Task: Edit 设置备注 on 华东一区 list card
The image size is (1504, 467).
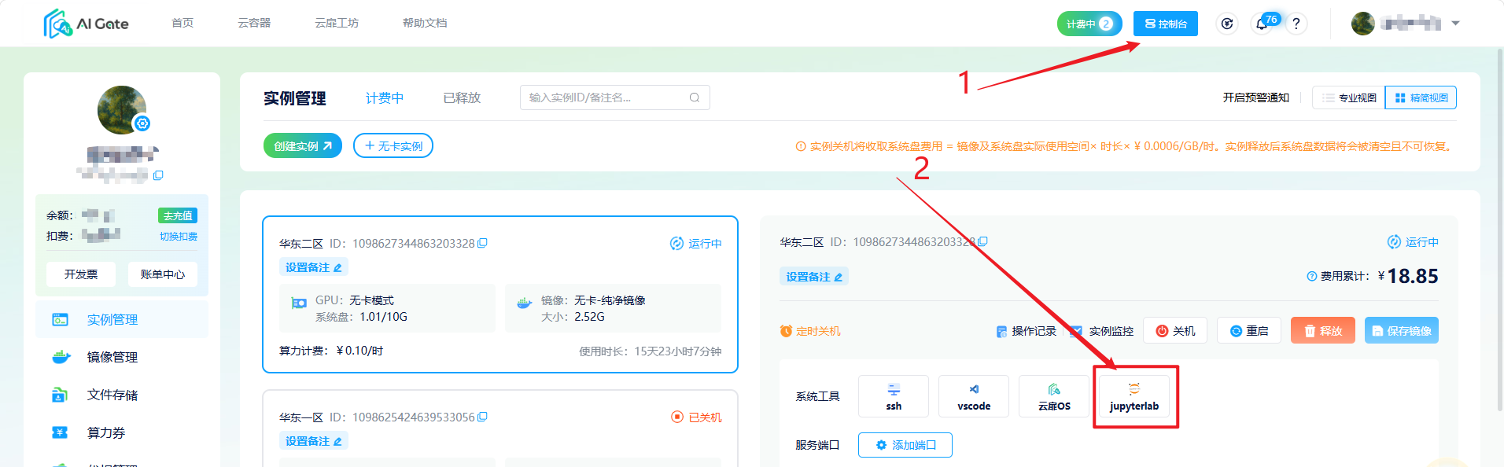Action: pos(314,441)
